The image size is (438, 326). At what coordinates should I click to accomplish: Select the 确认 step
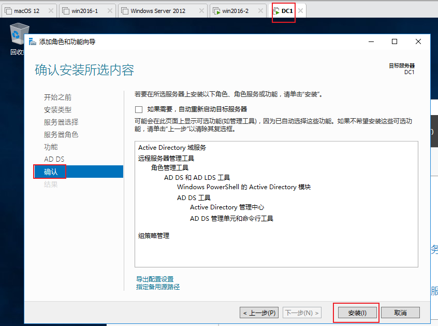pyautogui.click(x=78, y=172)
